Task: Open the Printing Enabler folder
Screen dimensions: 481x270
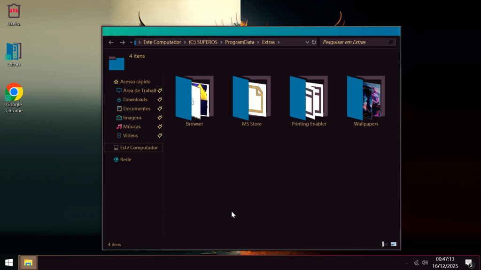Action: 309,98
